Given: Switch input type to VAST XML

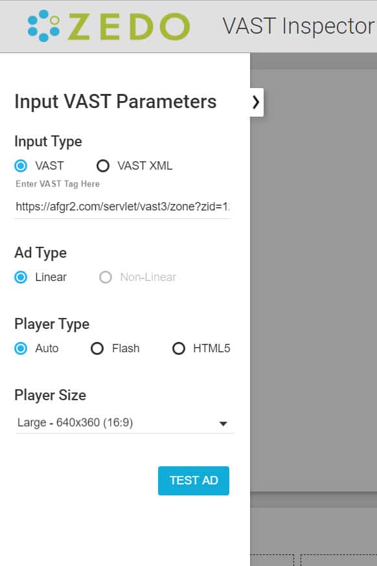Looking at the screenshot, I should coord(103,166).
